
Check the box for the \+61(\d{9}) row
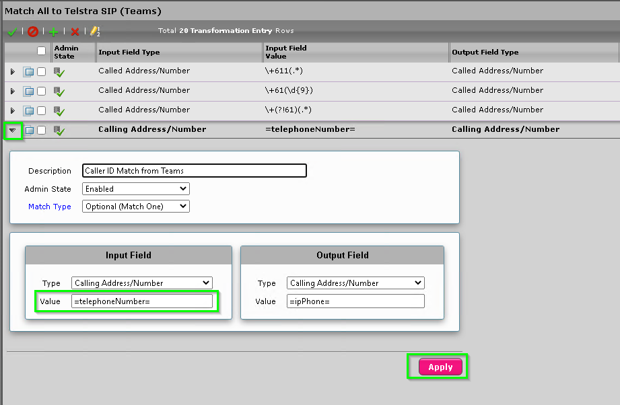[41, 91]
